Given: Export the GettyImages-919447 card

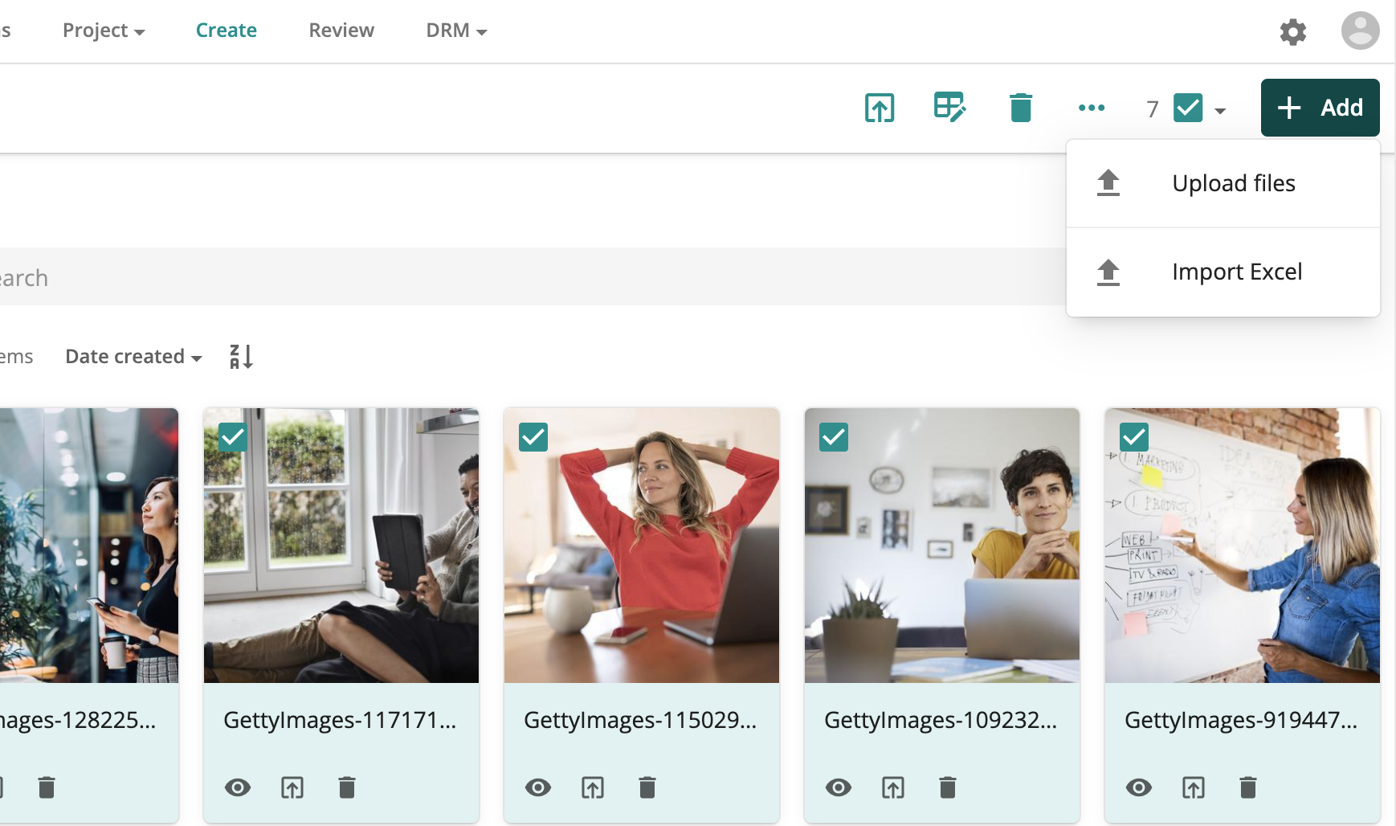Looking at the screenshot, I should tap(1194, 787).
